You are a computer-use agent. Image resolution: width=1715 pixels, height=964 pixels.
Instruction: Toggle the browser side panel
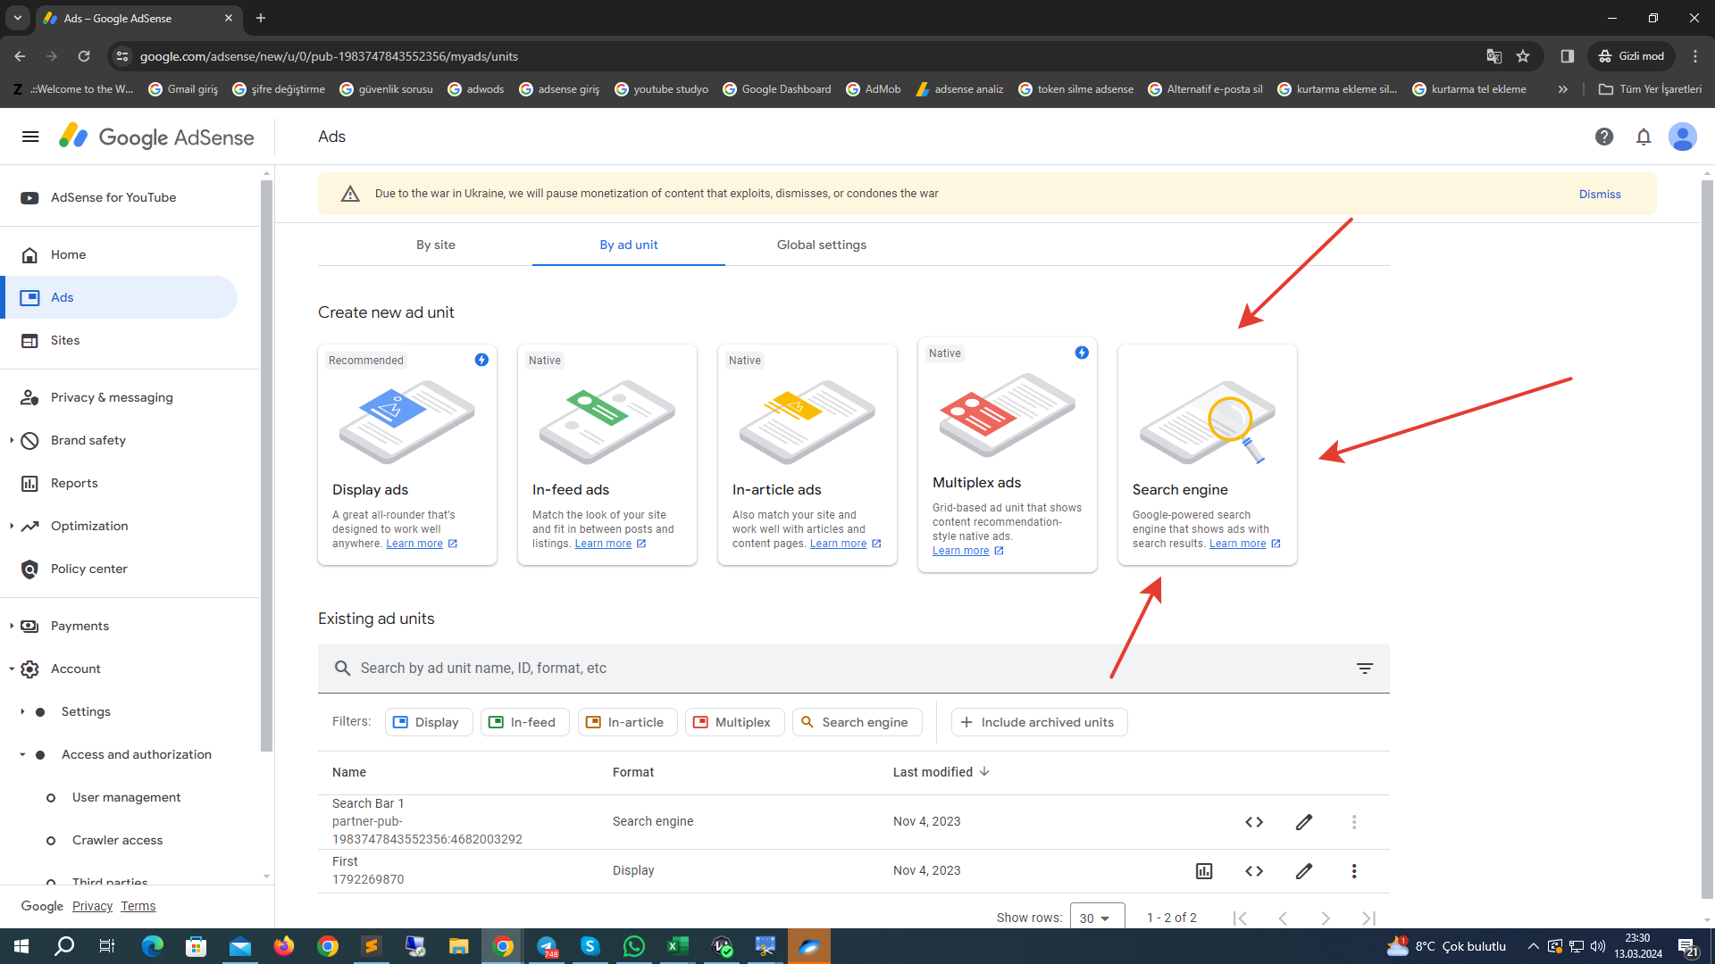(x=1567, y=56)
